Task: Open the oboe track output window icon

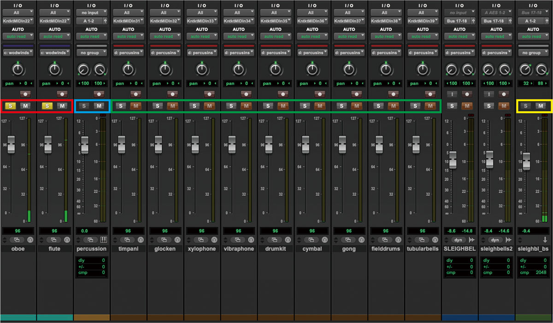Action: coord(17,240)
